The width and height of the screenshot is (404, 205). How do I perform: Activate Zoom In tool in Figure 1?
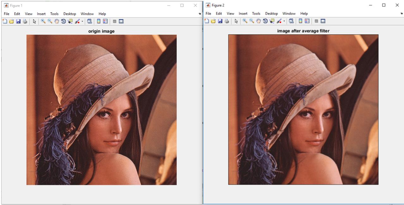(43, 21)
